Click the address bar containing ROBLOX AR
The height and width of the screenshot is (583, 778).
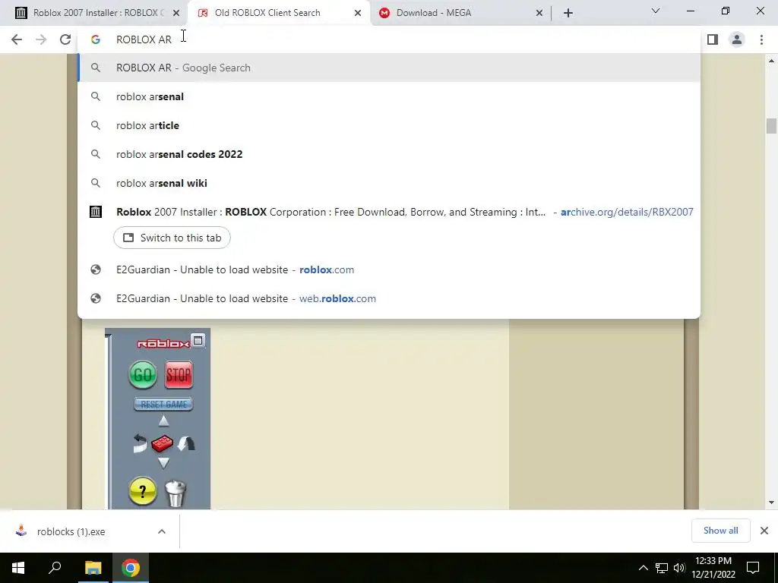point(389,39)
